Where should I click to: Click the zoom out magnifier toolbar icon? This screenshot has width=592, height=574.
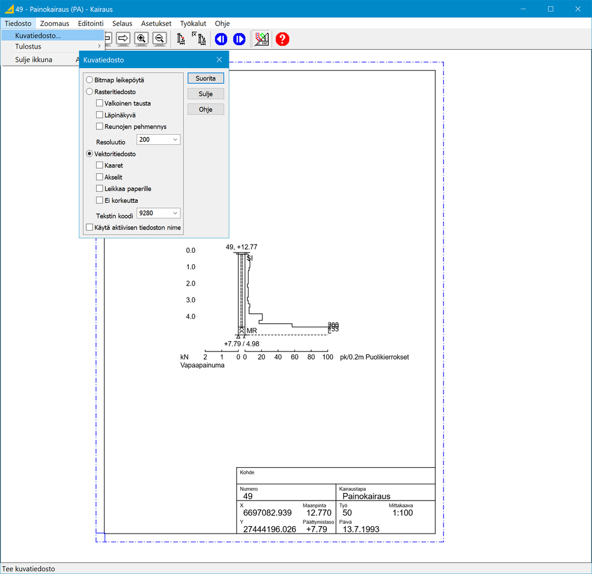(x=160, y=39)
